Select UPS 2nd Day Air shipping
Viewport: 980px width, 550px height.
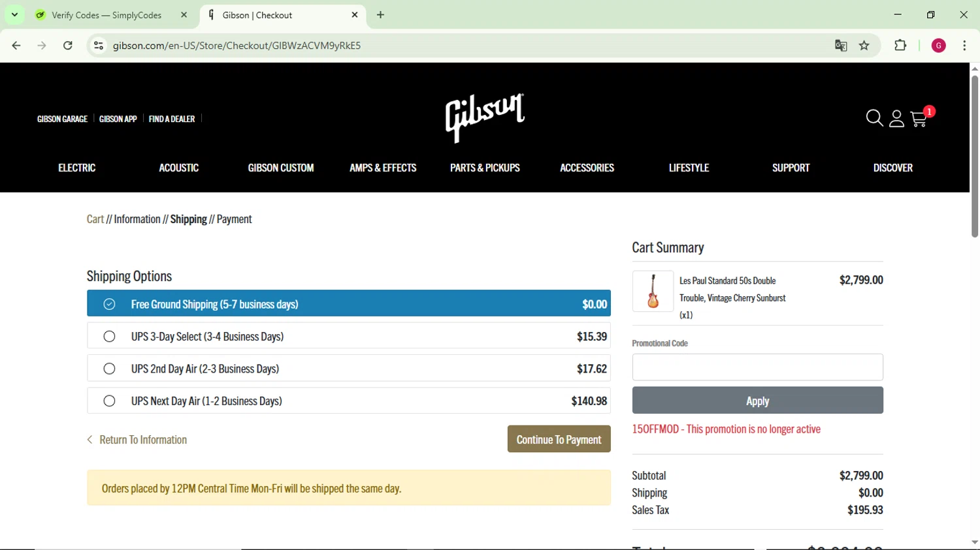tap(349, 369)
